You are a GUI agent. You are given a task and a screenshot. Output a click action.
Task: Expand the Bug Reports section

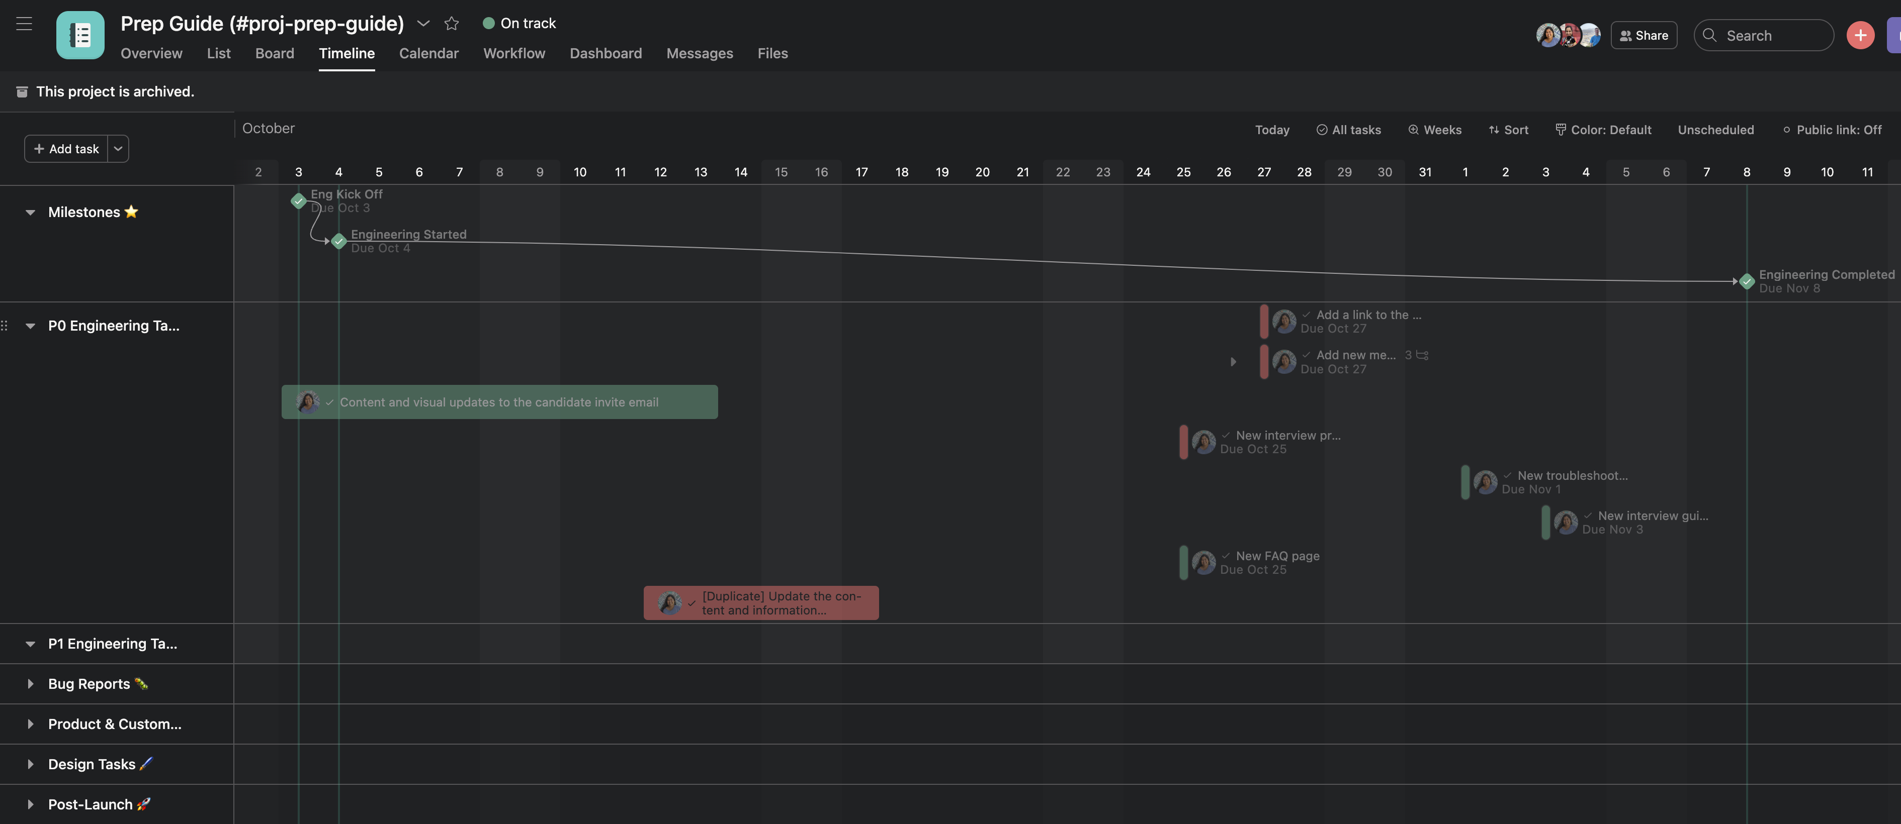(30, 683)
